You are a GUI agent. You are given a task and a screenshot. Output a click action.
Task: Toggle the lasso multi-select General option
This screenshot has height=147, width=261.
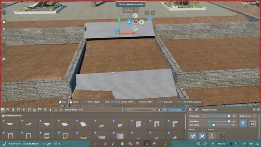coord(192,136)
